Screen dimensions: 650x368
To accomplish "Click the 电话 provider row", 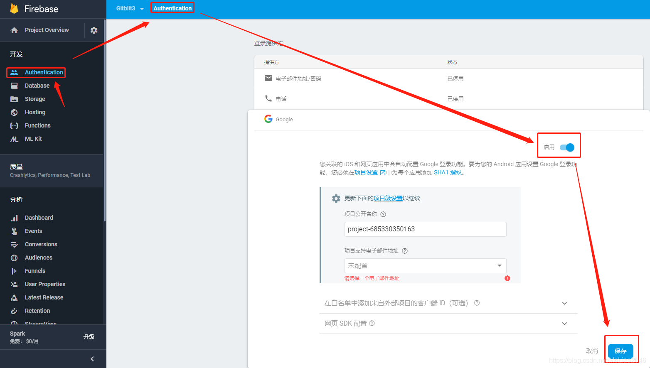I will tap(449, 99).
